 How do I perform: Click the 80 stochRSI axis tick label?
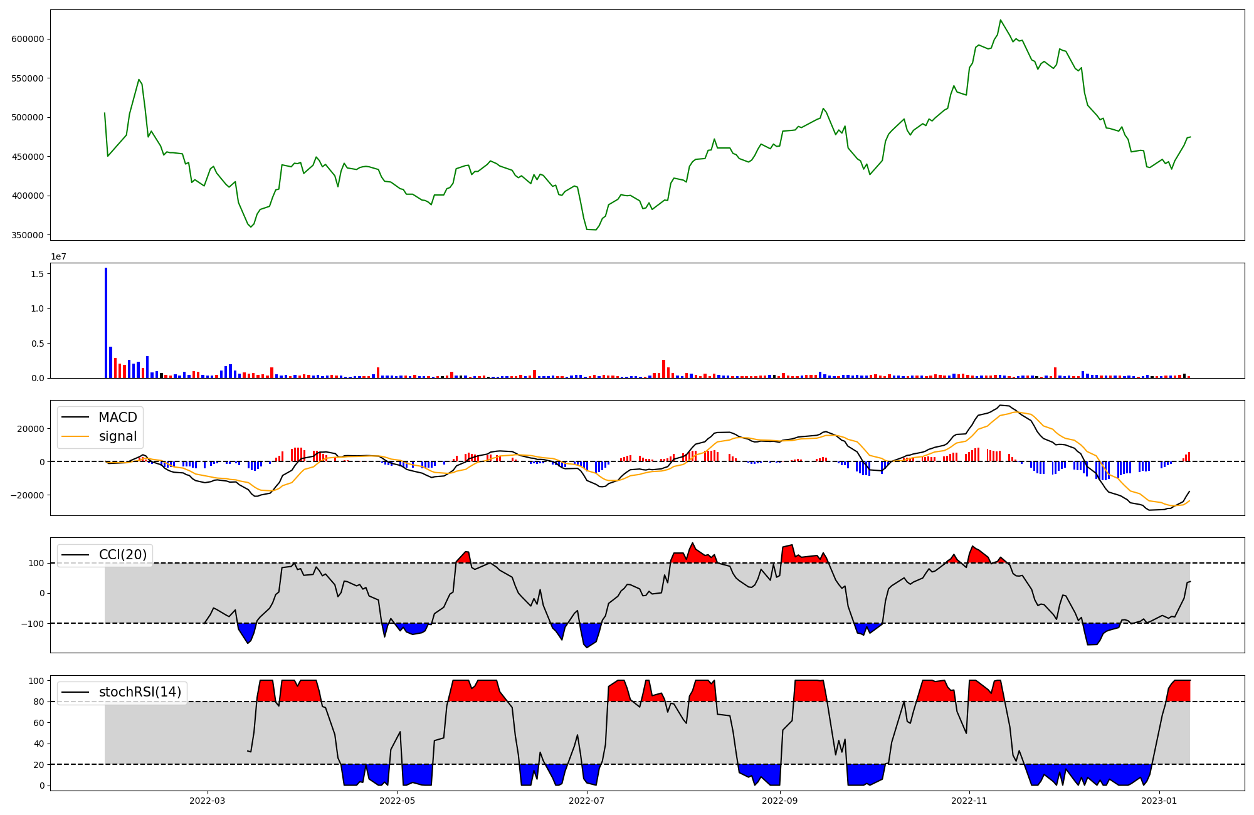[x=39, y=702]
